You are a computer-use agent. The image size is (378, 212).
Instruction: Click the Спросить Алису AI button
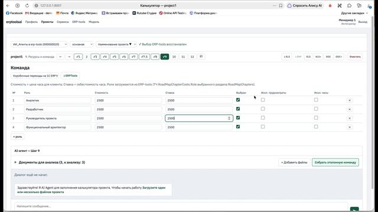click(x=305, y=5)
